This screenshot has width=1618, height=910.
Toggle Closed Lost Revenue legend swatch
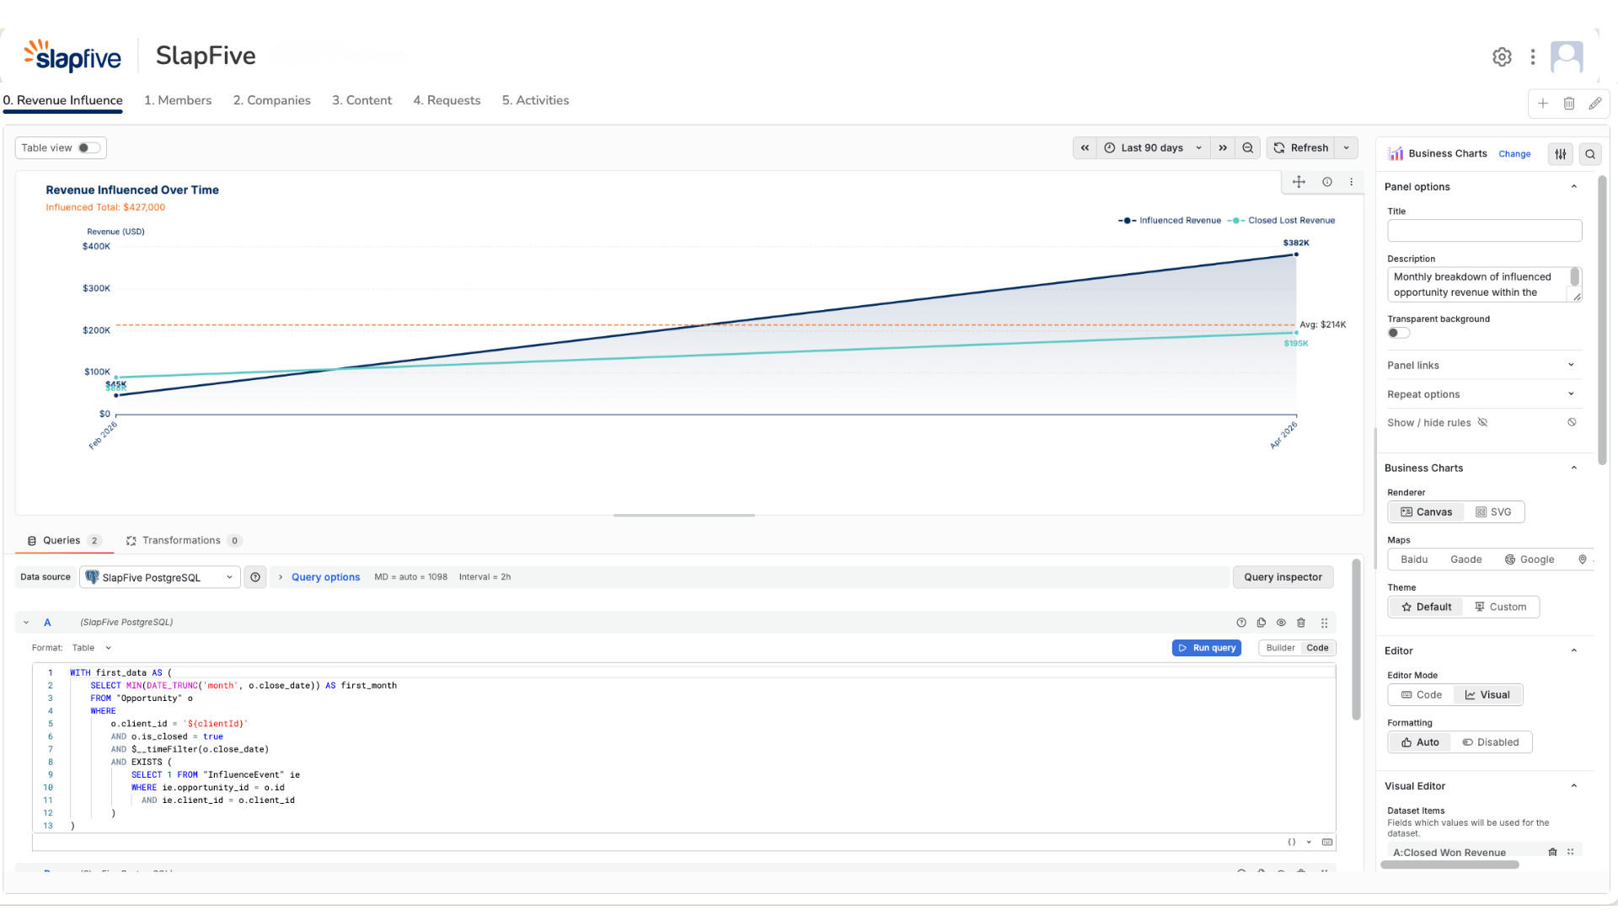(1235, 221)
